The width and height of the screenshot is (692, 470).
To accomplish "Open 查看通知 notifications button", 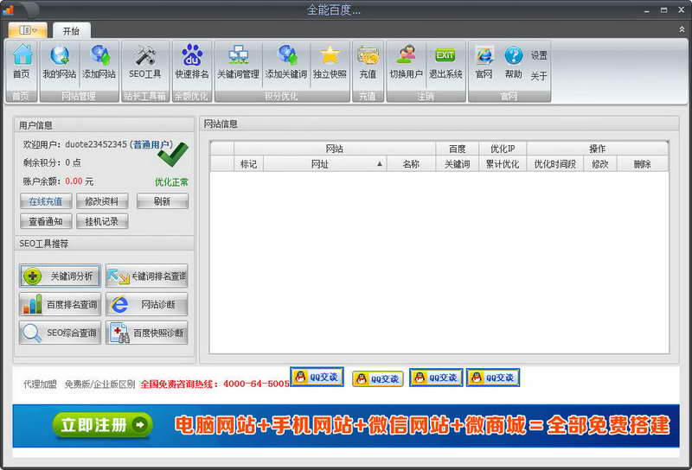I will point(46,221).
